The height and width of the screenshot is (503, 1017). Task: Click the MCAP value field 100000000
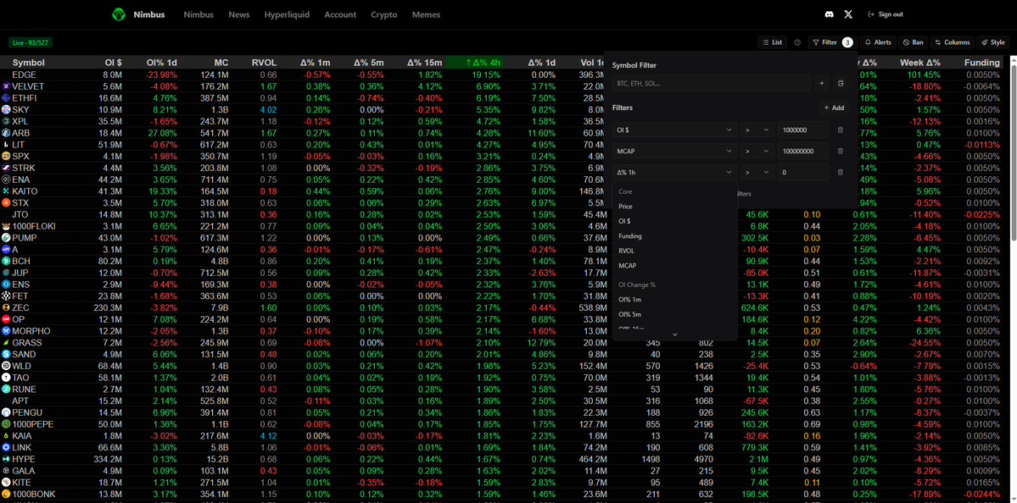[x=803, y=151]
